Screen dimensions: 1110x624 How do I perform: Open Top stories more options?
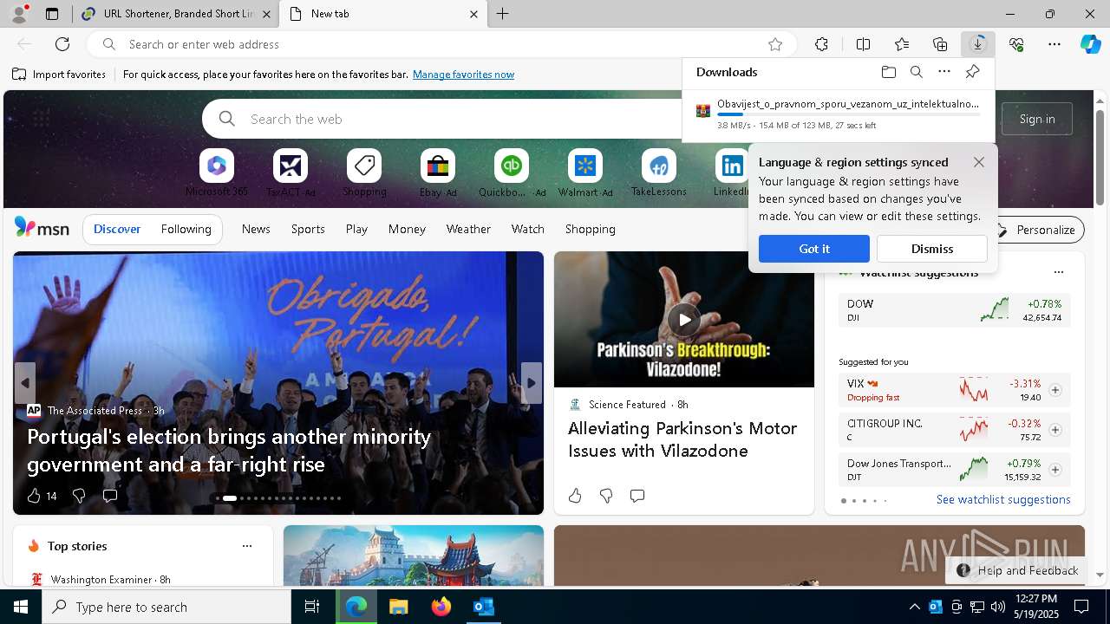(x=247, y=546)
